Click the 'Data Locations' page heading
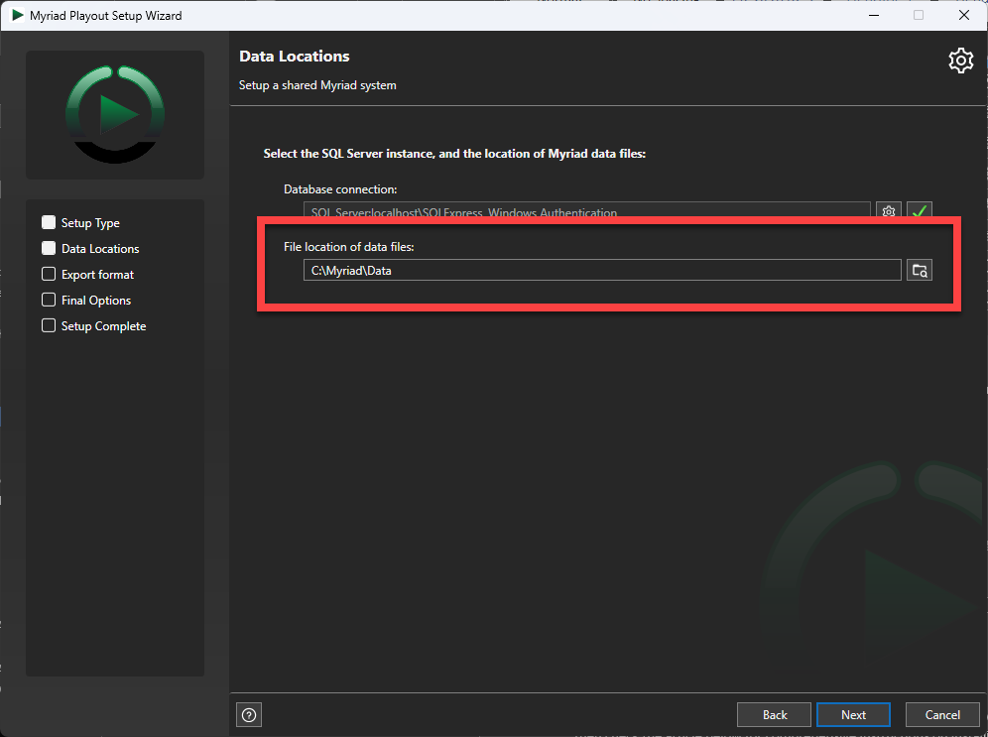988x737 pixels. click(295, 57)
